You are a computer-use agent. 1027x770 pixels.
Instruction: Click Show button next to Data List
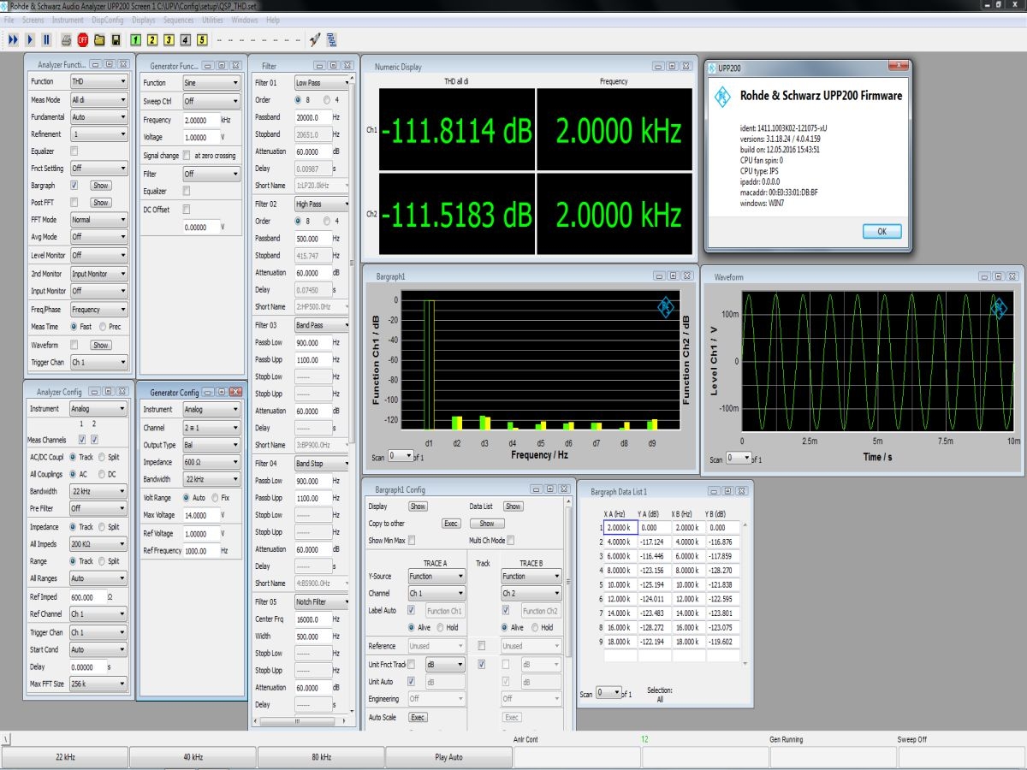coord(513,506)
